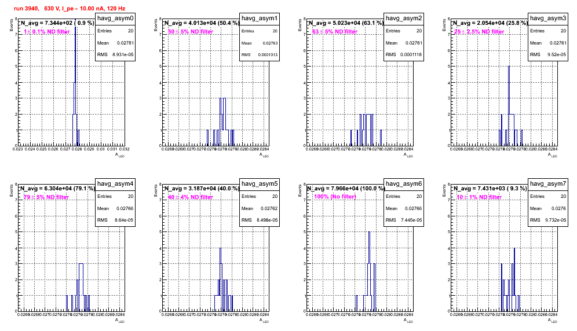Click RMS 9.732e-05 in havg_asym7 stats
The height and width of the screenshot is (331, 577).
click(x=548, y=220)
